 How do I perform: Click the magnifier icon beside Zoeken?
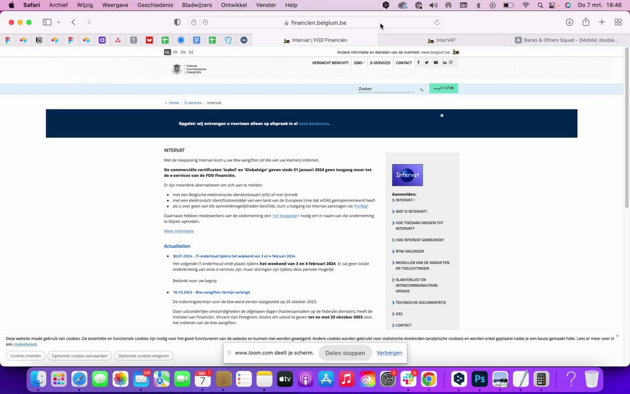point(421,90)
